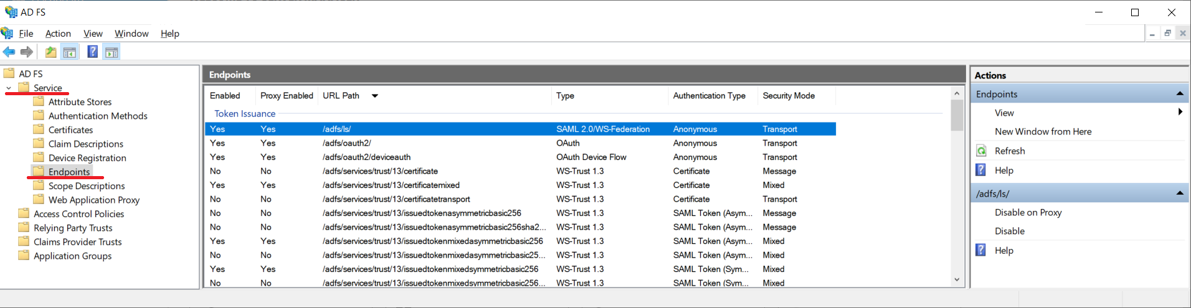This screenshot has width=1191, height=308.
Task: Click View in Actions pane
Action: click(x=1004, y=113)
